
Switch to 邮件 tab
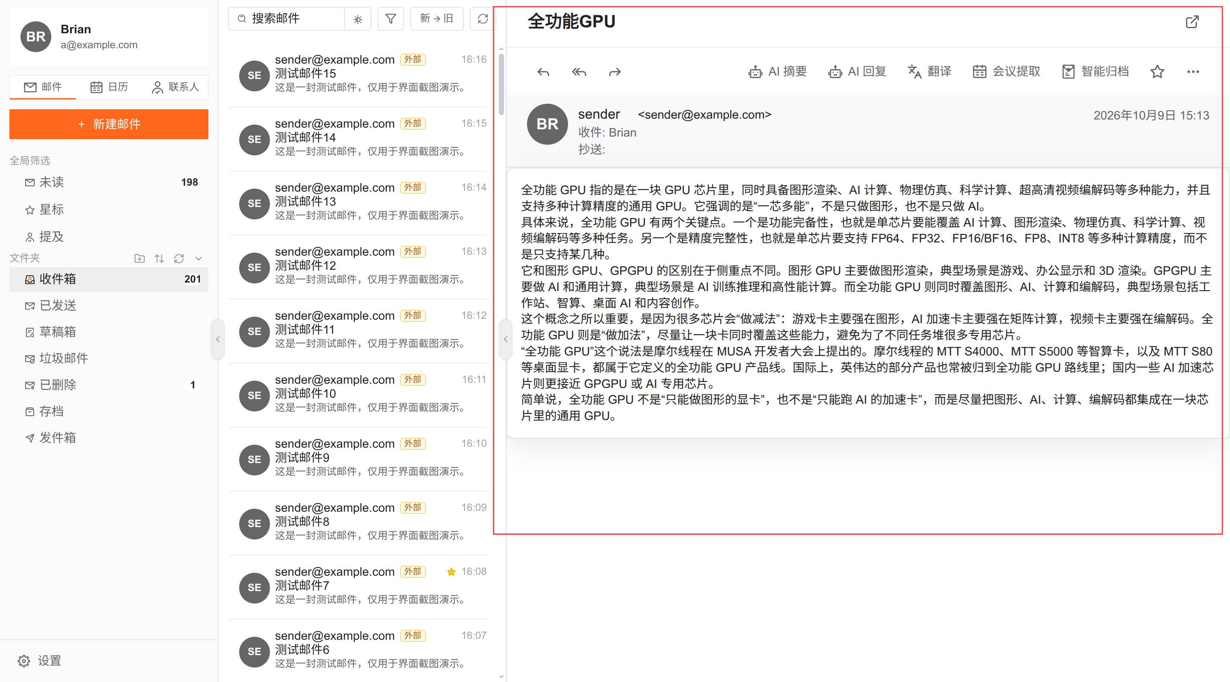click(x=43, y=87)
